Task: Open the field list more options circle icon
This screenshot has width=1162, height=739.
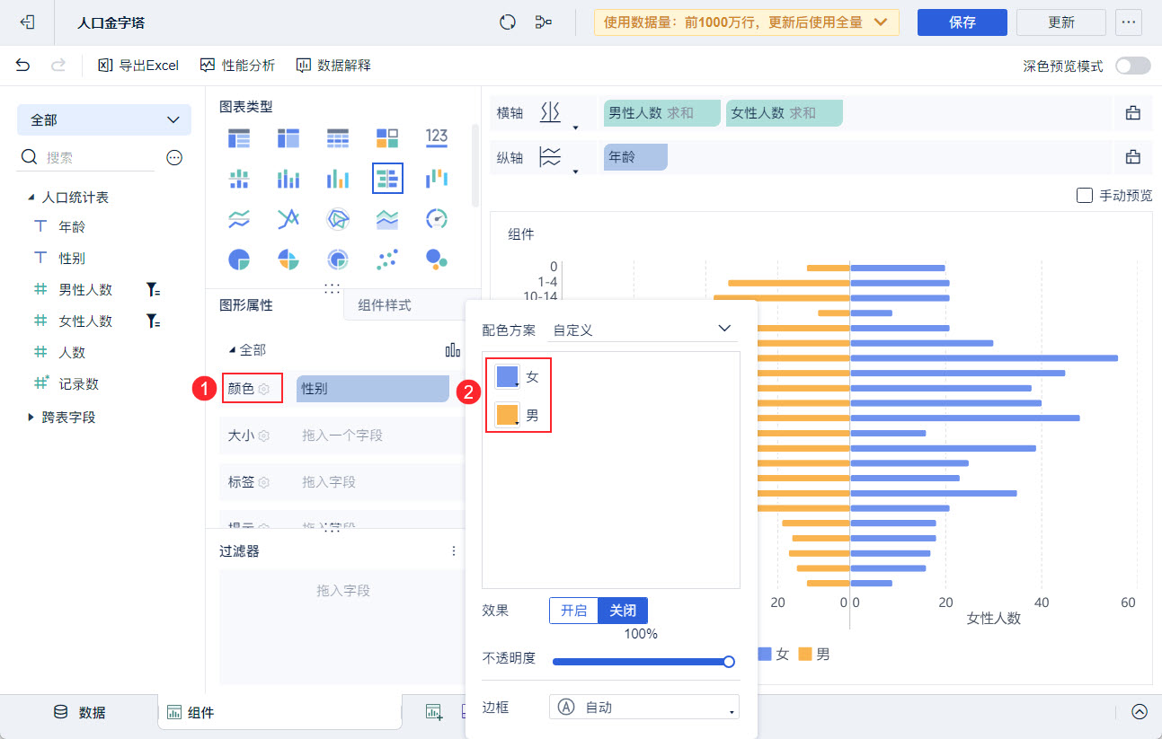Action: pos(174,157)
